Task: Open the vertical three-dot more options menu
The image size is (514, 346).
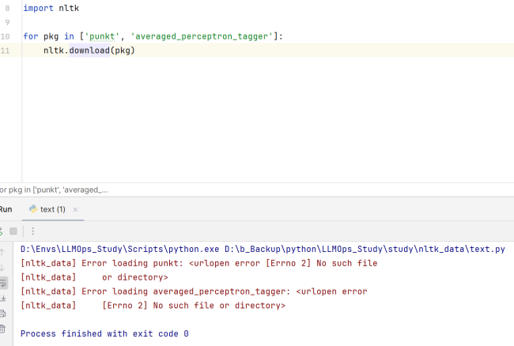Action: click(x=32, y=231)
